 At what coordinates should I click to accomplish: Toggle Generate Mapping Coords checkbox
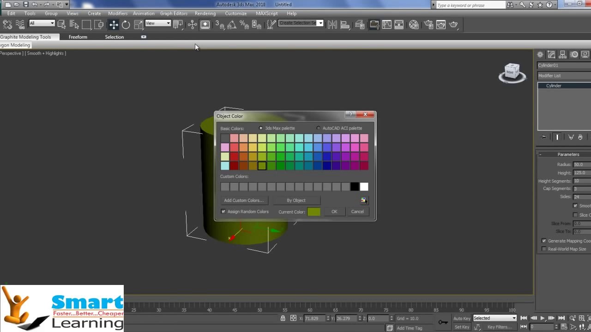point(544,241)
